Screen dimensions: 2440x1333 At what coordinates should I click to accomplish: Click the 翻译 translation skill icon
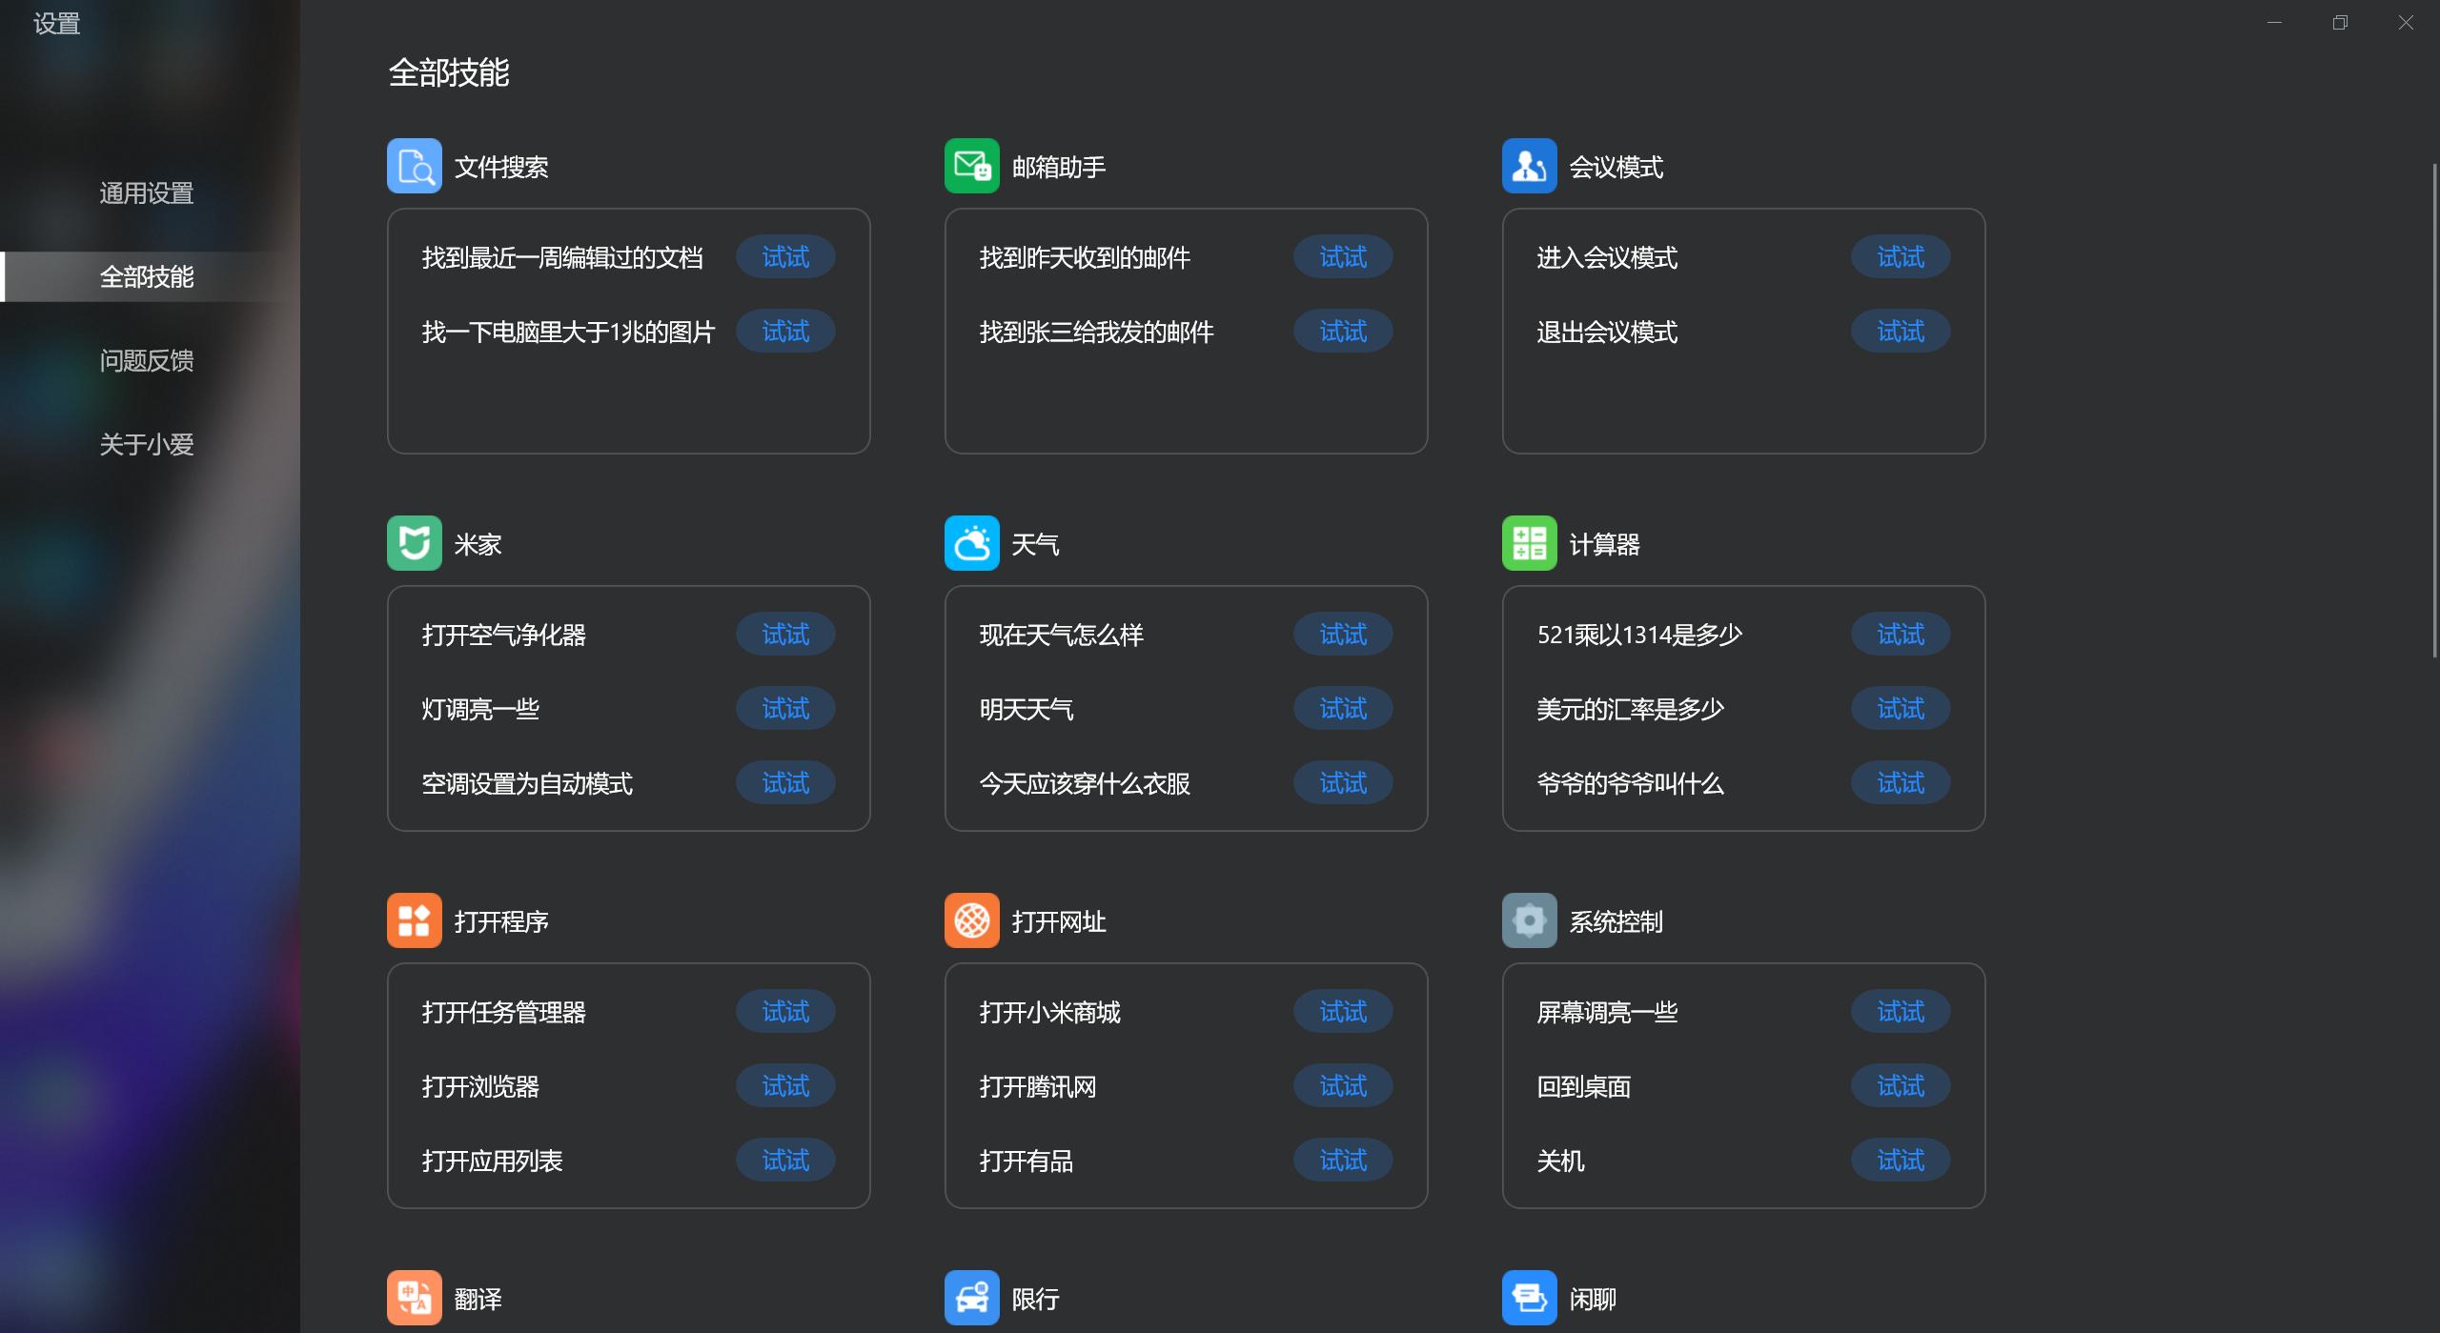click(x=414, y=1298)
